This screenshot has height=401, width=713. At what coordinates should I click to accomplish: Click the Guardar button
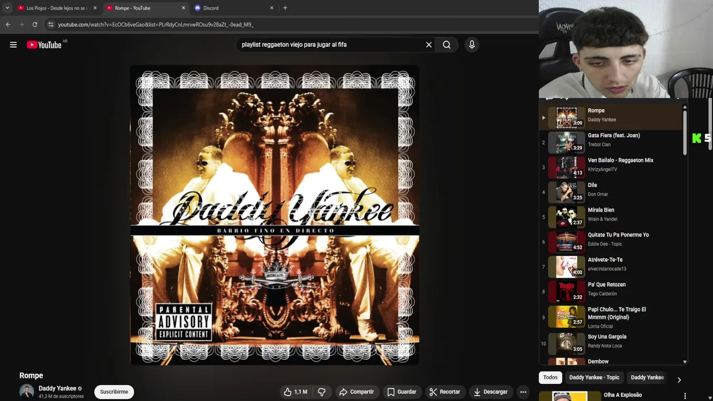click(x=402, y=392)
